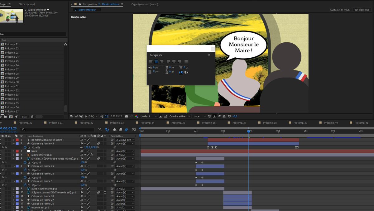Click the 2 - Mairie intérieur breadcrumb button
374x211 pixels.
click(87, 10)
